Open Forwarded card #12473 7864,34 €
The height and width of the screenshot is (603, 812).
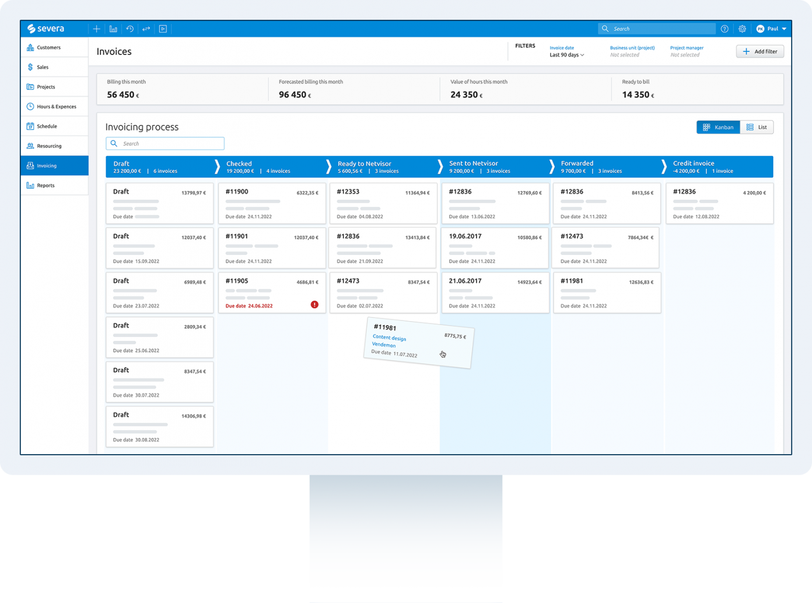(607, 248)
